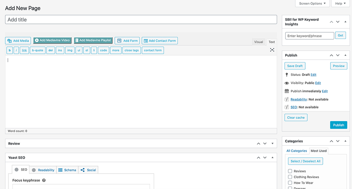Open the Yoast Social tab
Viewport: 352px width, 189px height.
pos(88,170)
